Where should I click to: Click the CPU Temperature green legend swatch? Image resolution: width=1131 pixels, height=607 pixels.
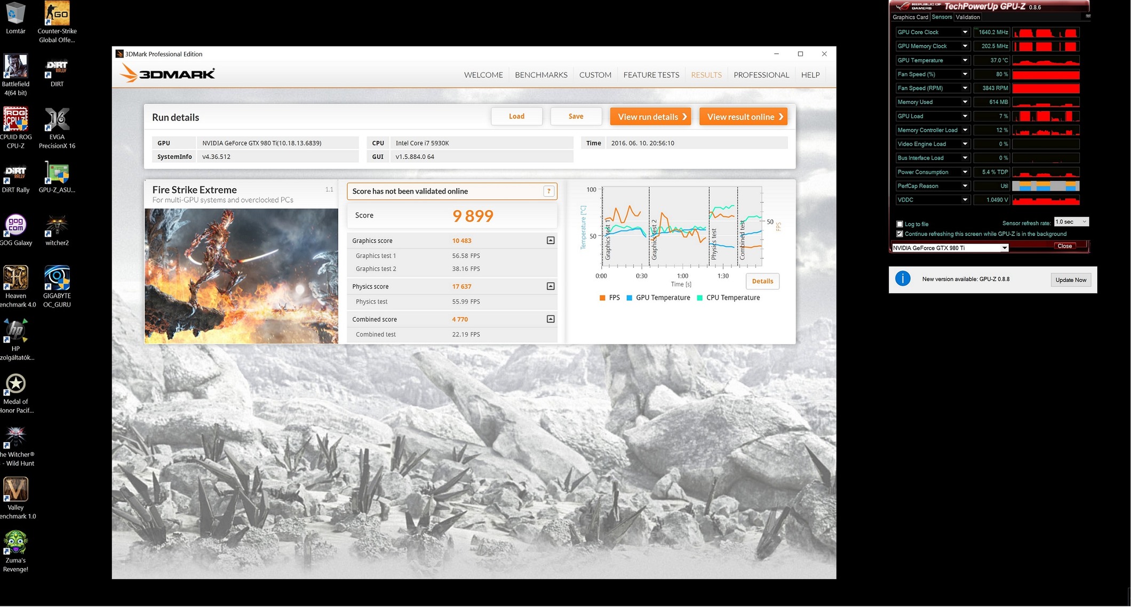point(699,298)
